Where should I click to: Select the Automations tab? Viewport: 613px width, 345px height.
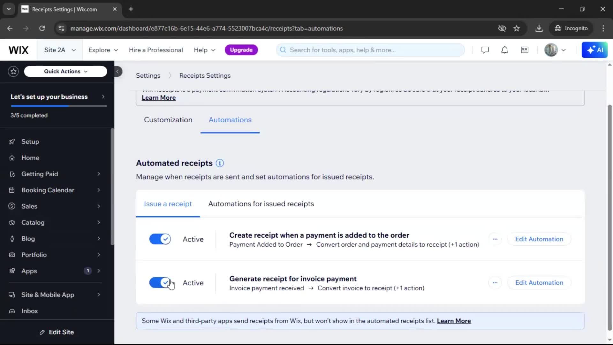[230, 120]
